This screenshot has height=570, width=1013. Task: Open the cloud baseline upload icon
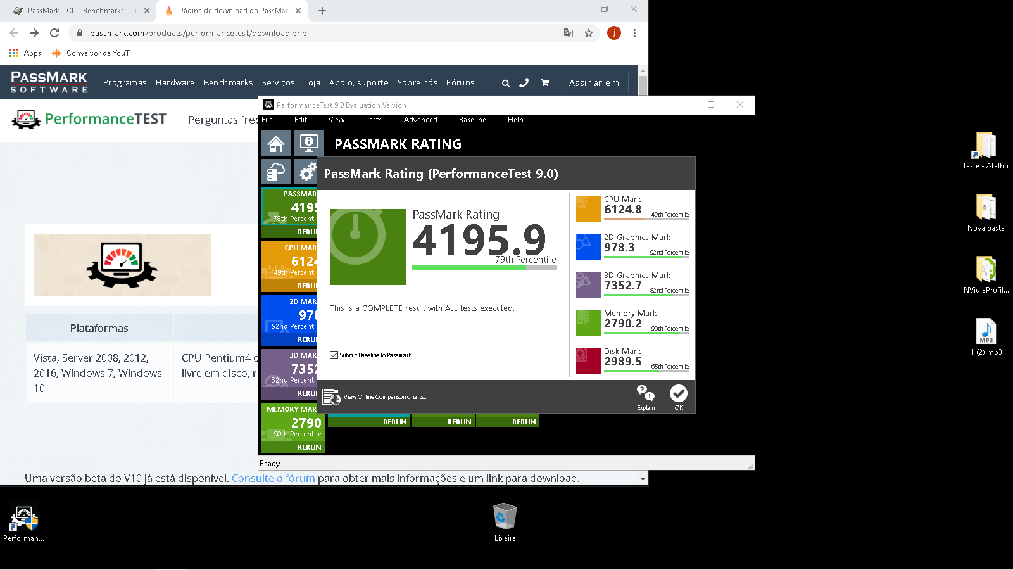coord(276,172)
